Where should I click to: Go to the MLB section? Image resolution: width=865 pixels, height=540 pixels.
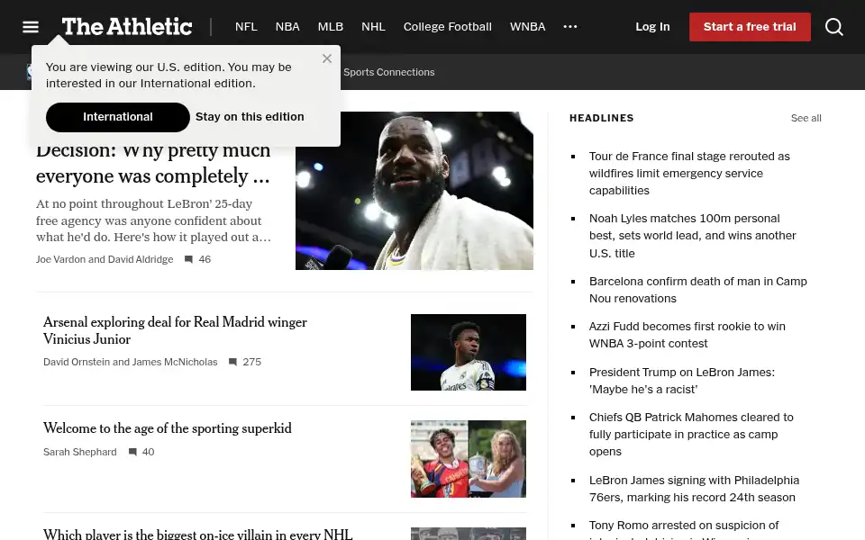331,26
